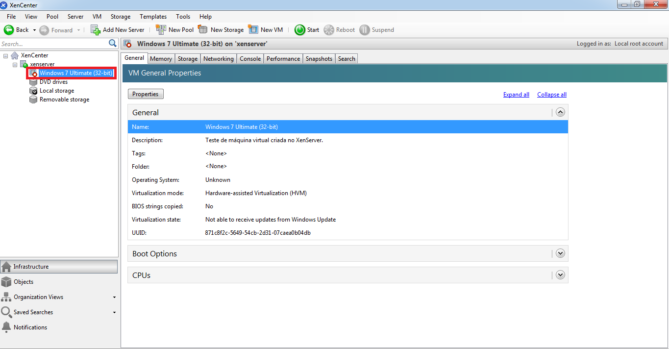
Task: Click the search magnifier icon
Action: [113, 44]
